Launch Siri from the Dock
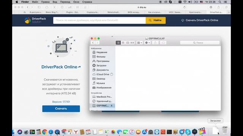Image resolution: width=243 pixels, height=136 pixels. click(x=20, y=132)
